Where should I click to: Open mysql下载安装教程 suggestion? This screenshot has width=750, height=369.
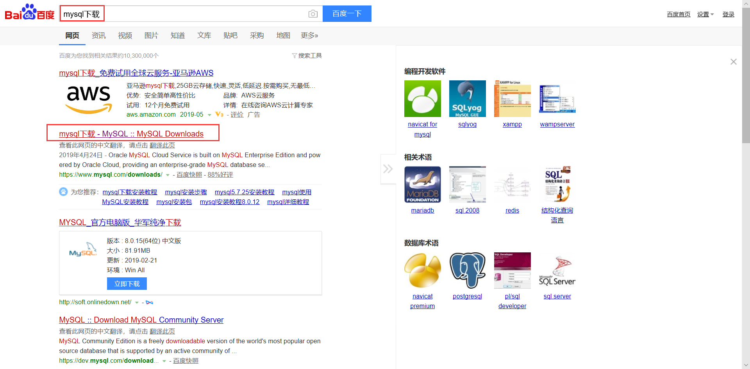point(130,192)
